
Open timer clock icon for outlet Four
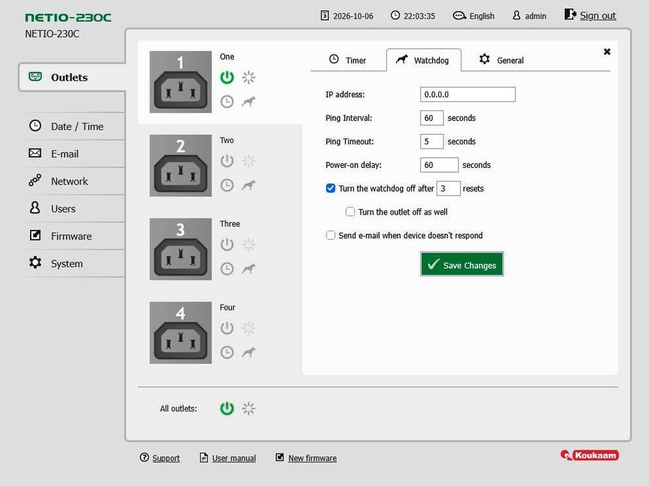click(x=227, y=353)
